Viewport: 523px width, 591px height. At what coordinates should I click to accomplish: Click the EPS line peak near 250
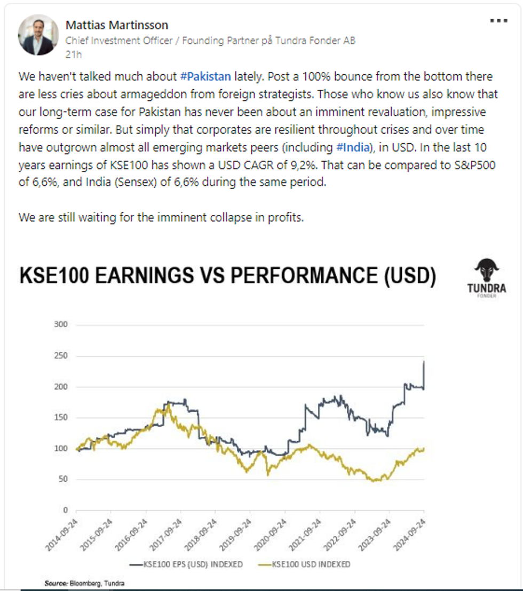[x=424, y=362]
